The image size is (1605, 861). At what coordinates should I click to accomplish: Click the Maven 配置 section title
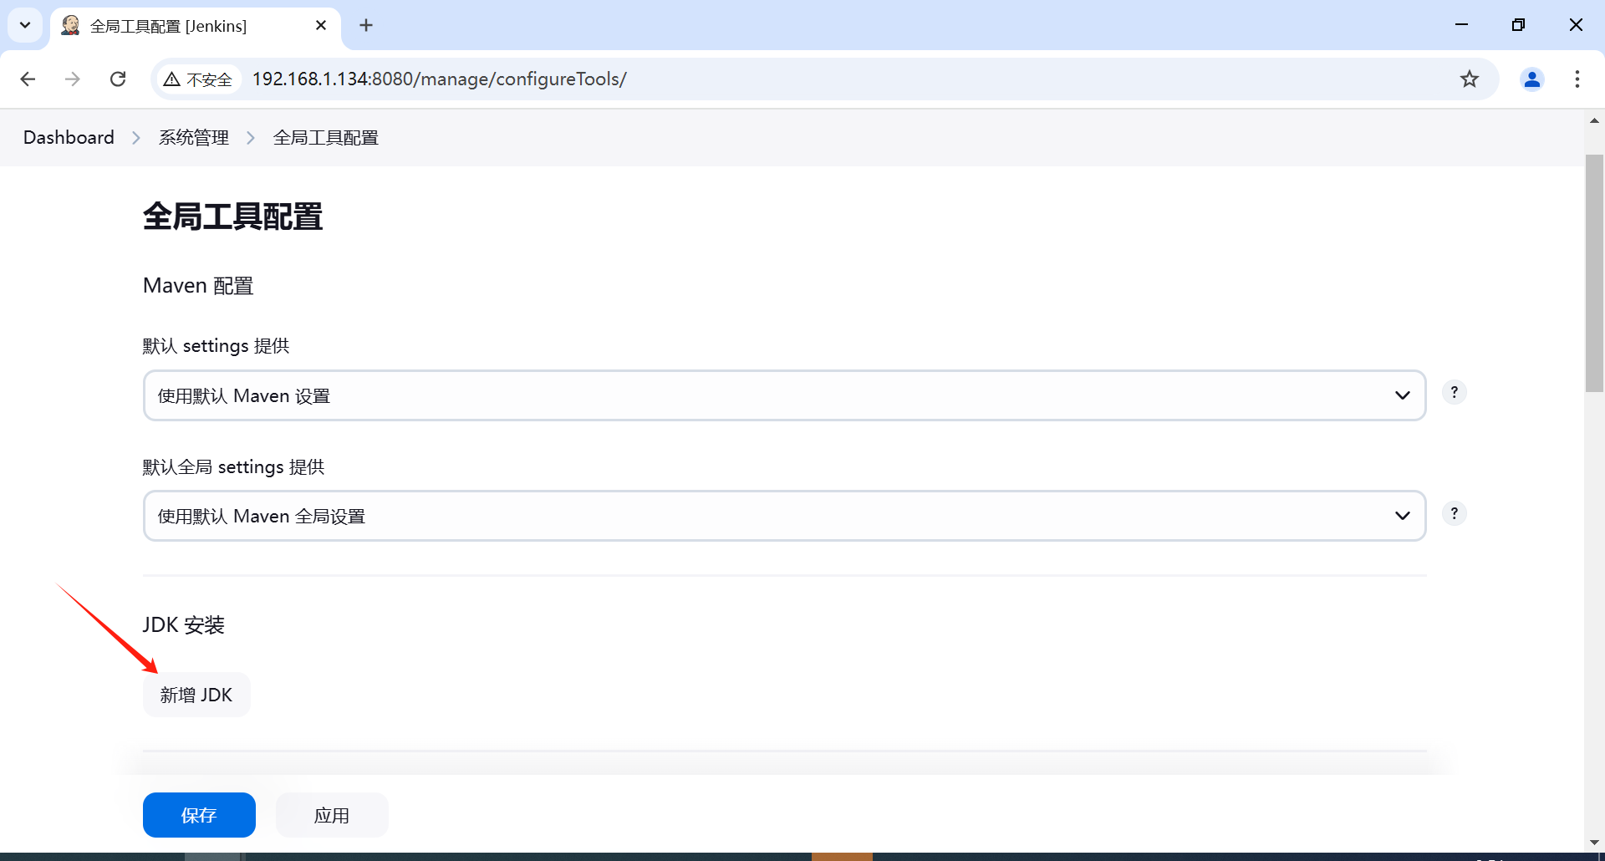point(198,286)
